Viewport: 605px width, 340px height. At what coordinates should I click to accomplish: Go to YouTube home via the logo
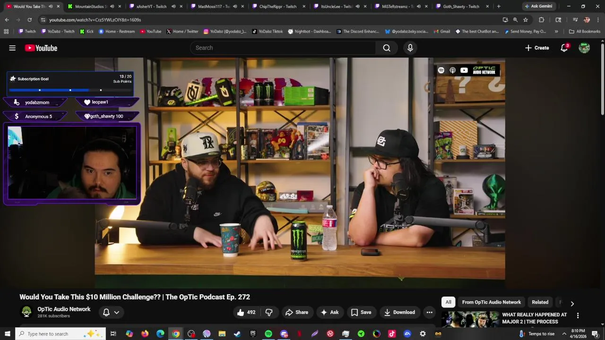pos(41,48)
